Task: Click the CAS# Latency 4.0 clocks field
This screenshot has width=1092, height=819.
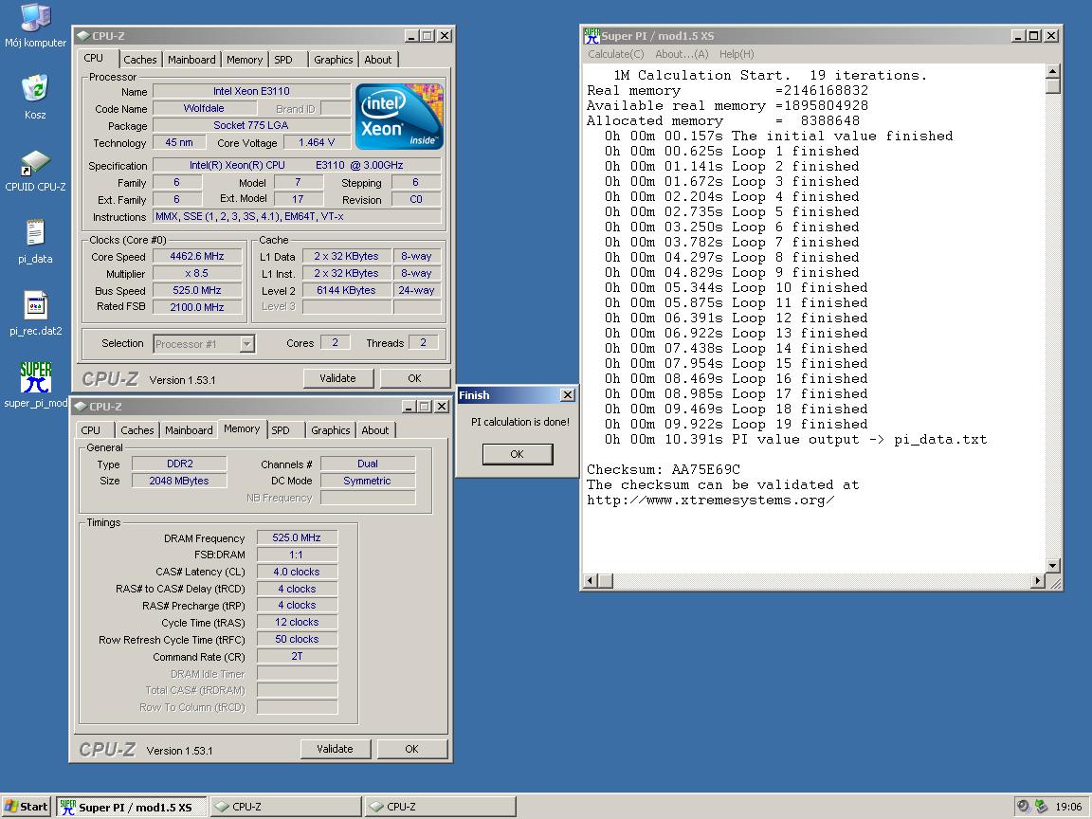Action: click(297, 572)
